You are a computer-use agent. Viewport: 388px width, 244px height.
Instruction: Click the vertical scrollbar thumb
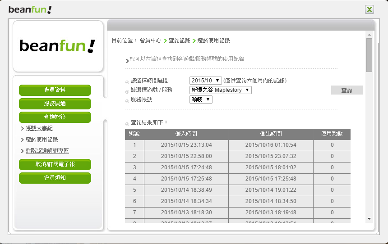tap(369, 55)
